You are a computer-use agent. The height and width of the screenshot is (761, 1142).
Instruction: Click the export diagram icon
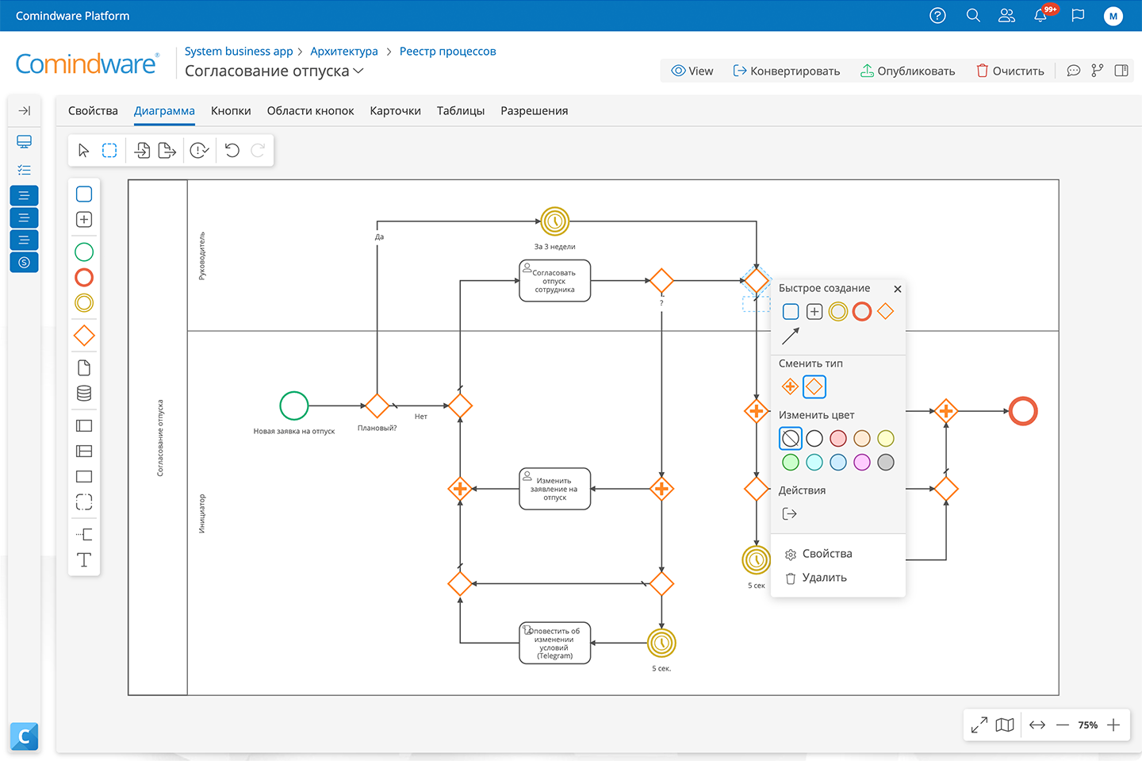[167, 151]
